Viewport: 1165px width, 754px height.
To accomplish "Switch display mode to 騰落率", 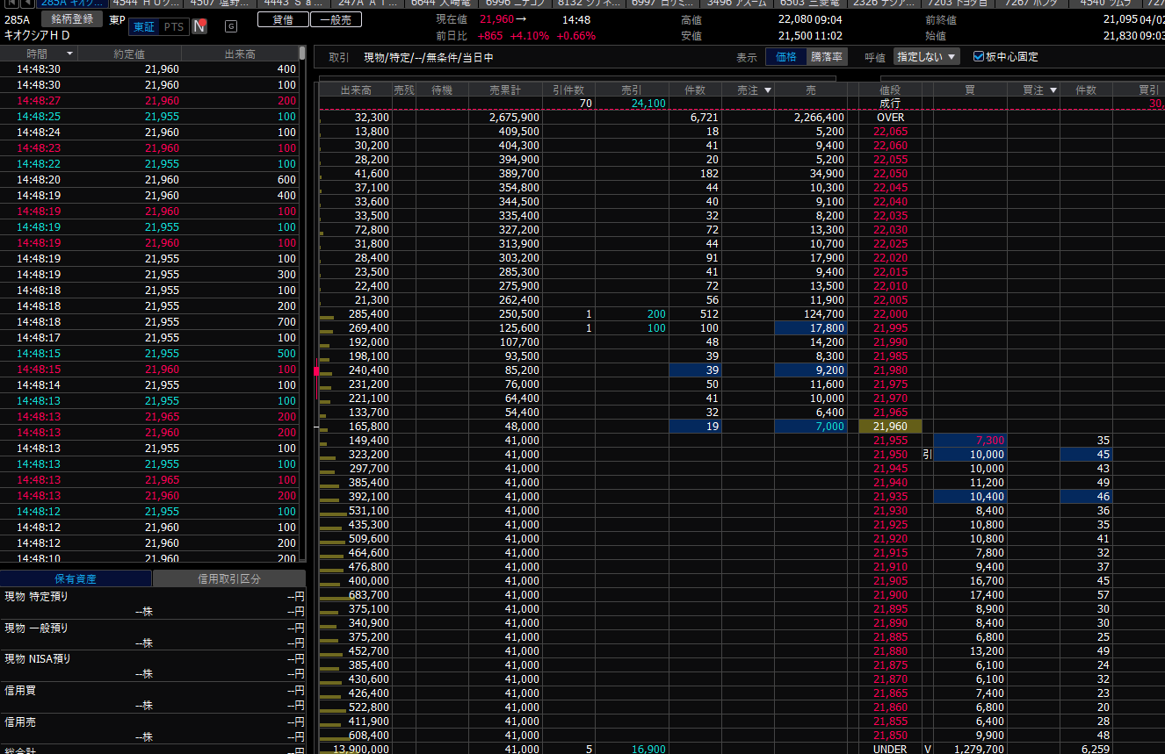I will point(827,57).
